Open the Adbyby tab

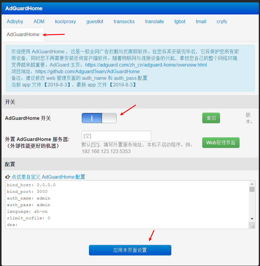click(15, 21)
